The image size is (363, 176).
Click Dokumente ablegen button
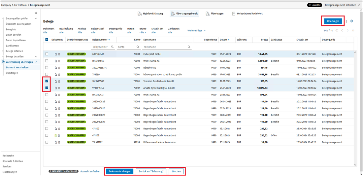120,171
